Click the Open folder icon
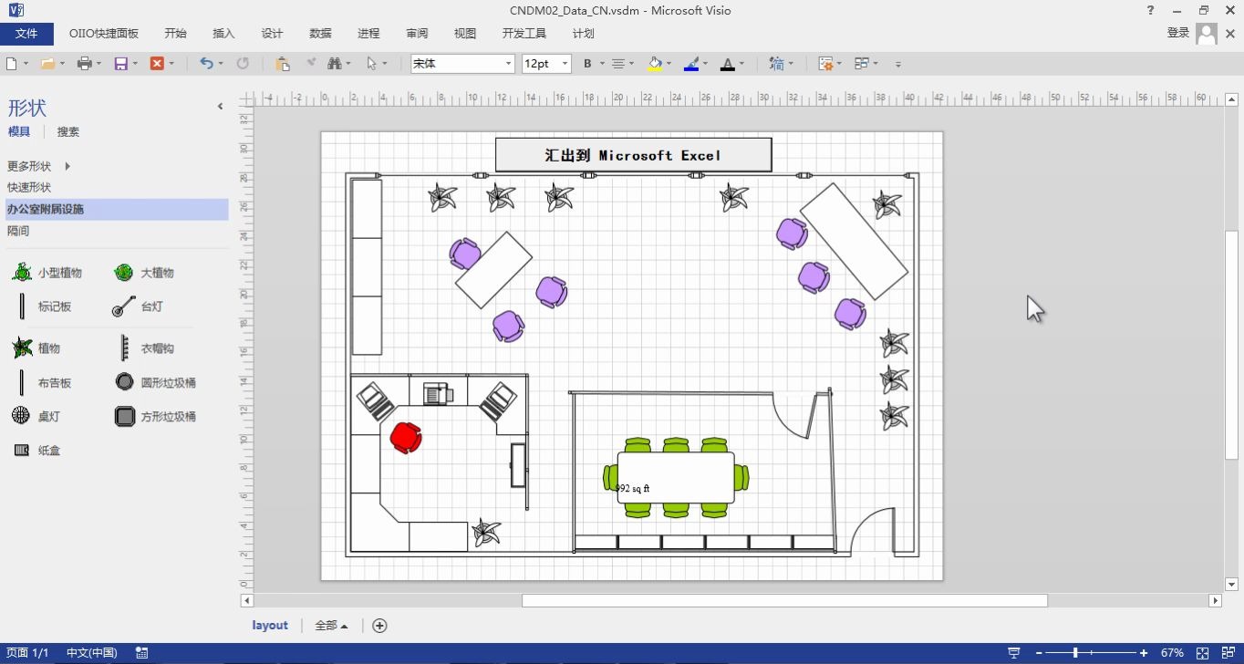The height and width of the screenshot is (664, 1244). (47, 64)
